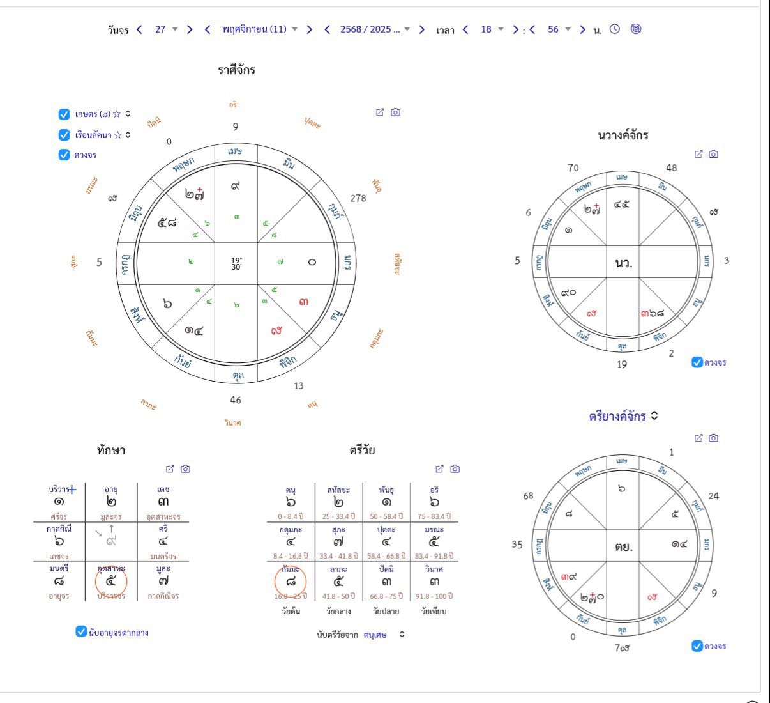Toggle the เรือนลัคนา checkbox

pos(64,135)
